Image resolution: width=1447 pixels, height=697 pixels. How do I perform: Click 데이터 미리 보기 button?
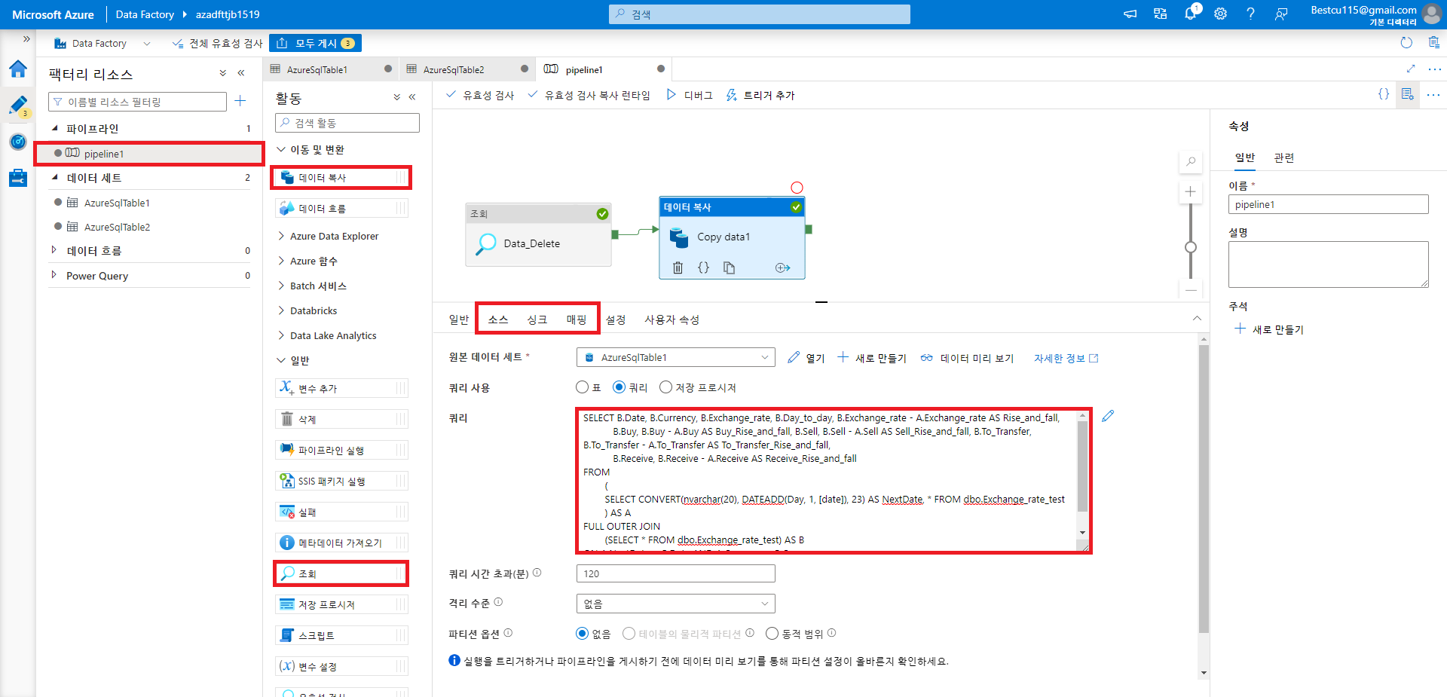click(967, 358)
